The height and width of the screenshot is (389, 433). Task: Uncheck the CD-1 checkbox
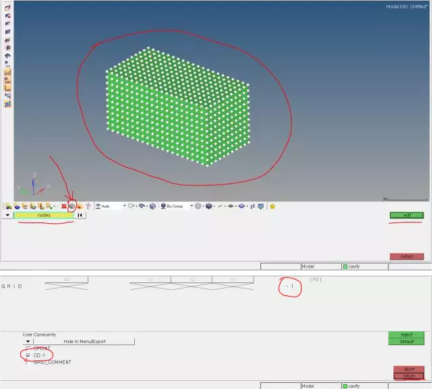click(28, 355)
